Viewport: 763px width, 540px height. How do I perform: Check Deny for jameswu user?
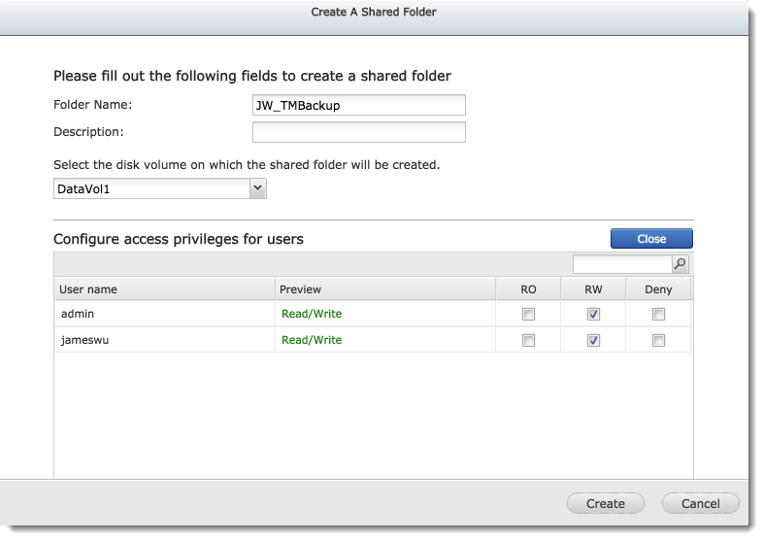(659, 340)
